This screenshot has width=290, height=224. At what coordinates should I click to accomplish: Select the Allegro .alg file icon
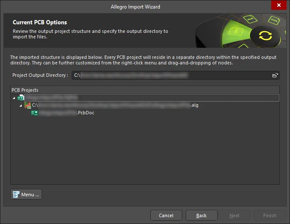coord(28,105)
